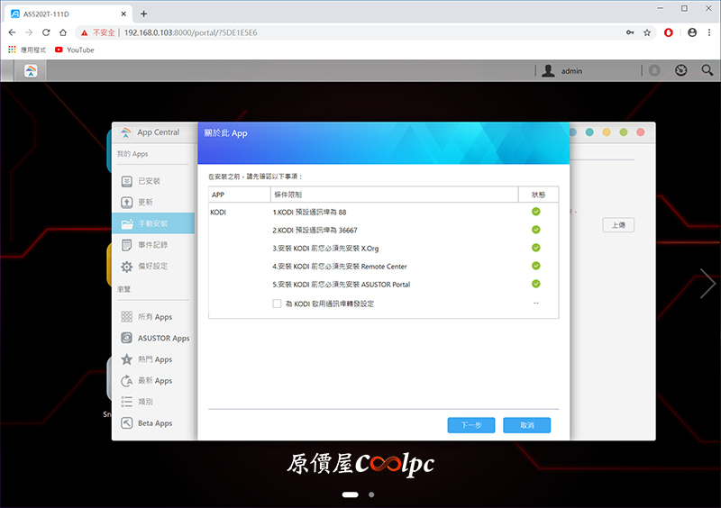This screenshot has height=508, width=721.
Task: Click the App Central logo icon
Action: pos(125,132)
